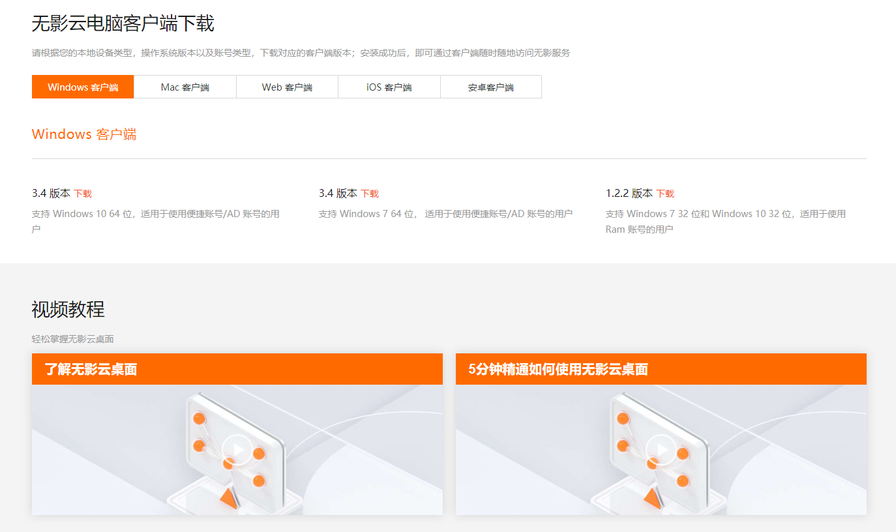Image resolution: width=896 pixels, height=532 pixels.
Task: Click the description 支持 Windows 7 64 位
Action: [x=445, y=214]
